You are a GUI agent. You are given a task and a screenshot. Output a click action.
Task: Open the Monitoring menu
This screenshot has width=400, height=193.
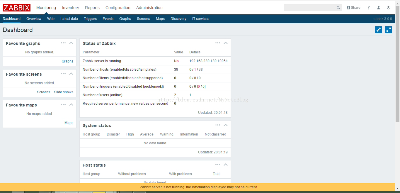(x=46, y=8)
